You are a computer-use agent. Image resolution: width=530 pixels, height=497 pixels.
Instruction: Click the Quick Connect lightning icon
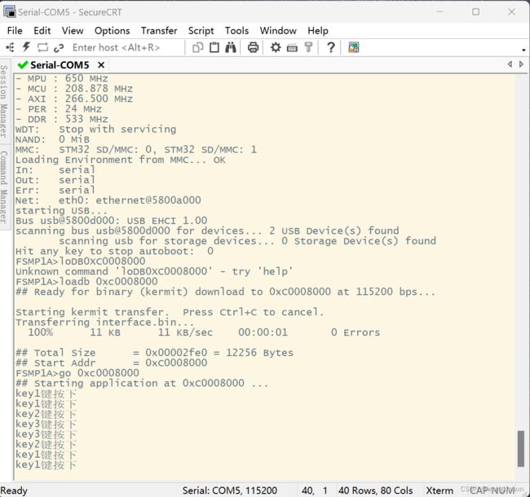[26, 47]
